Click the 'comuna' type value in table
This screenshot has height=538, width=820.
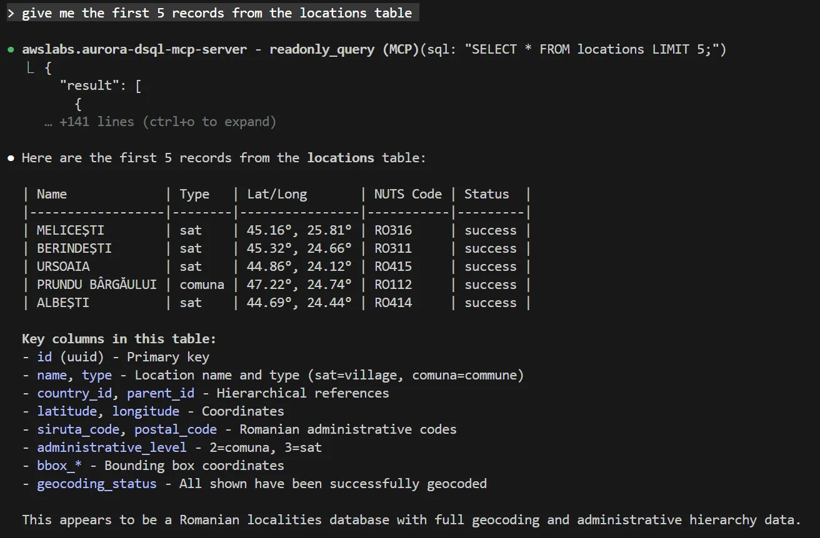(x=202, y=285)
